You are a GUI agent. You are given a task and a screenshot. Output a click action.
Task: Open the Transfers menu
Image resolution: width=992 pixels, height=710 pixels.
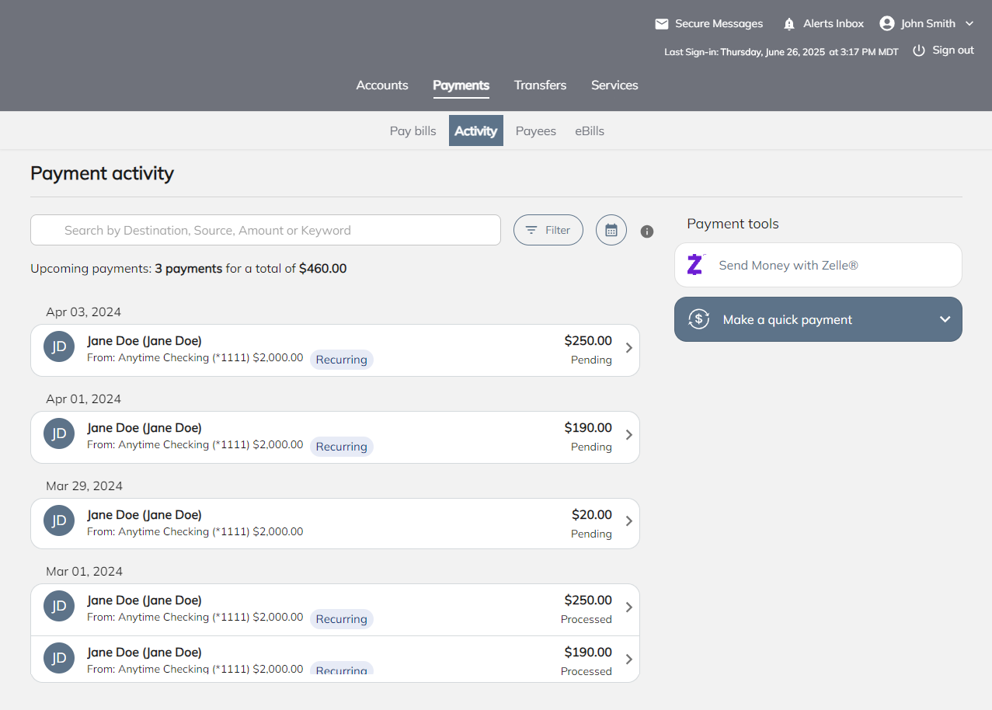click(x=540, y=85)
